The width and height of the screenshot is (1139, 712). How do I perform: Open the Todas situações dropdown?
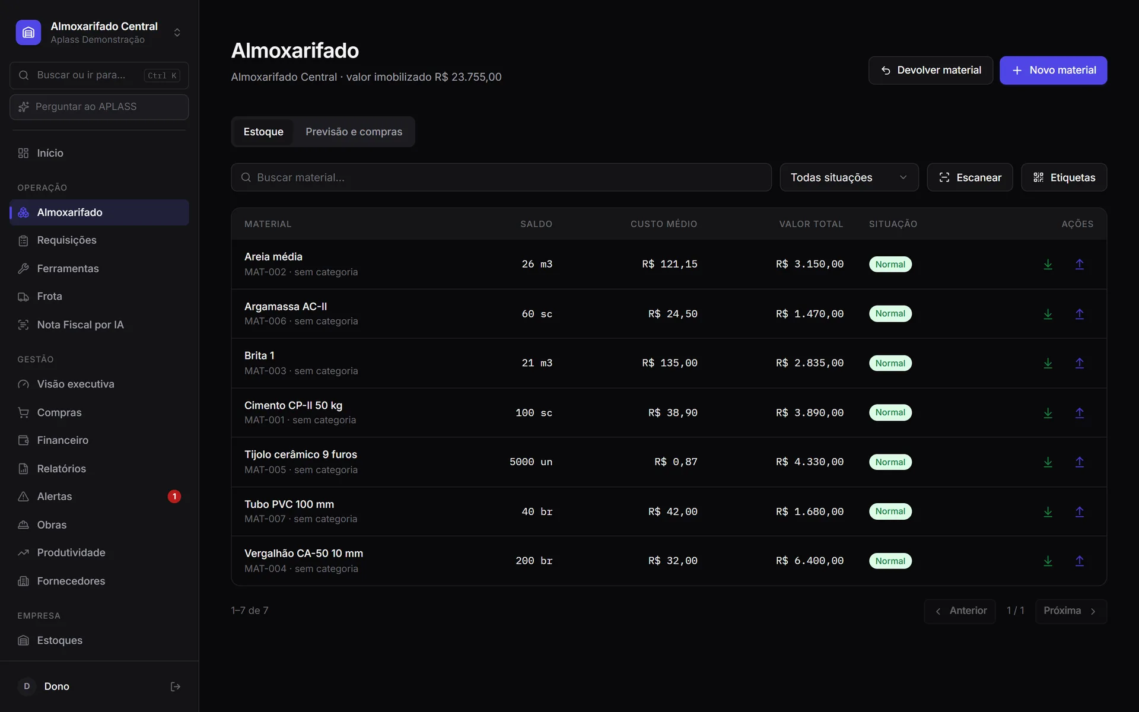pos(849,177)
